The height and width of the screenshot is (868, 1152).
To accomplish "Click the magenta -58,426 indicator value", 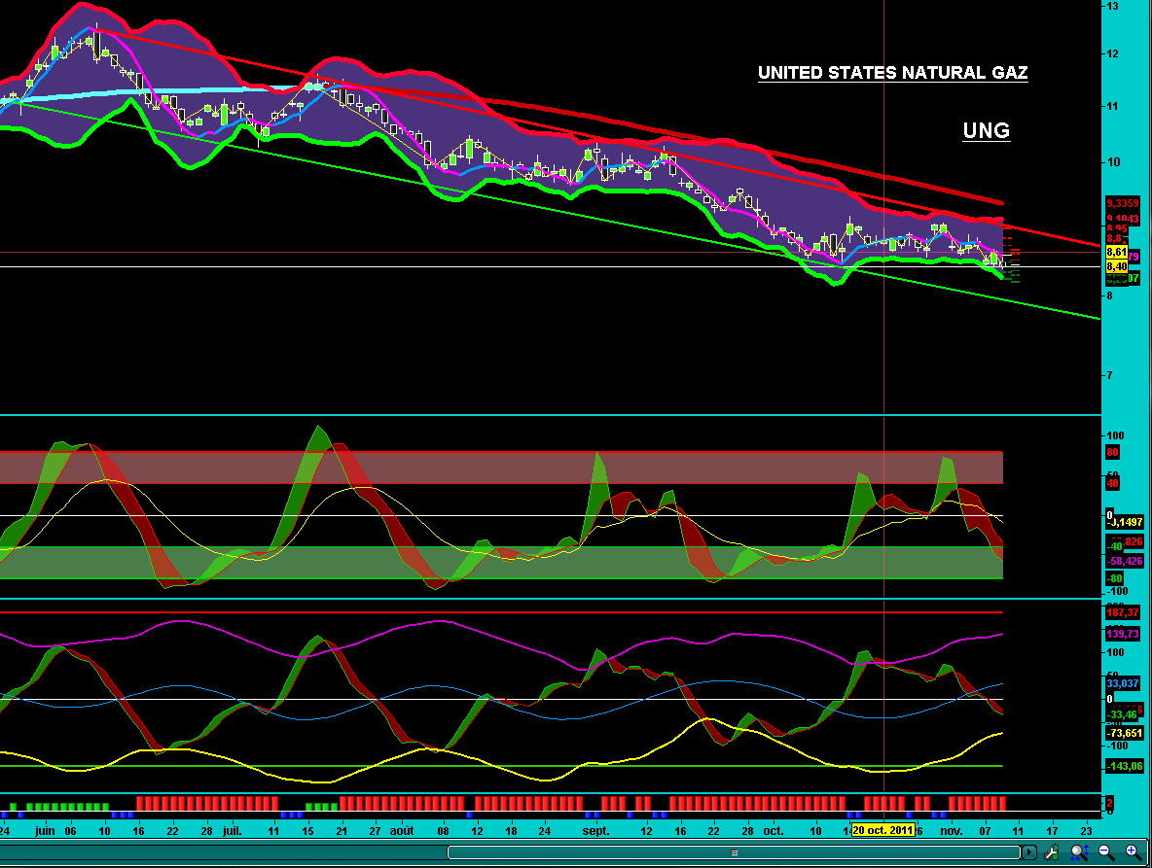I will (1125, 561).
